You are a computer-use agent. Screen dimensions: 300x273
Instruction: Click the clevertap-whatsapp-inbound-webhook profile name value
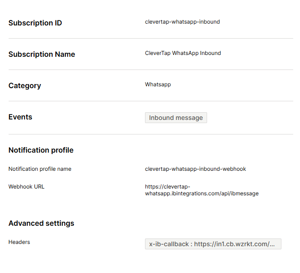point(195,169)
